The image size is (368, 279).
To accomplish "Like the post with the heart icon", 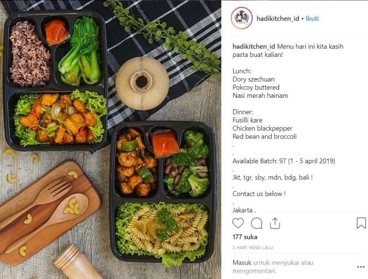I will point(238,223).
